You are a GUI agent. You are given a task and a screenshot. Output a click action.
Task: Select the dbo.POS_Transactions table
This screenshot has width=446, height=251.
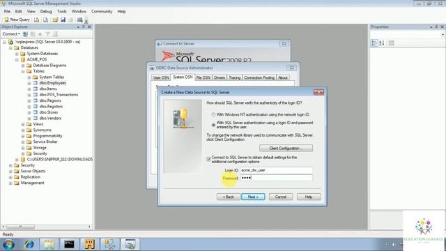point(59,95)
